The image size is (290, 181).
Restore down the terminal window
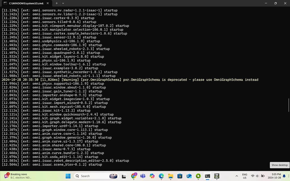tap(276, 3)
